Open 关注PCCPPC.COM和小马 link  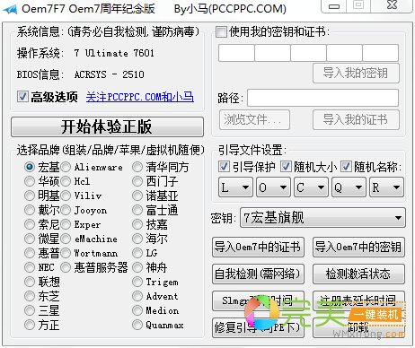[140, 97]
